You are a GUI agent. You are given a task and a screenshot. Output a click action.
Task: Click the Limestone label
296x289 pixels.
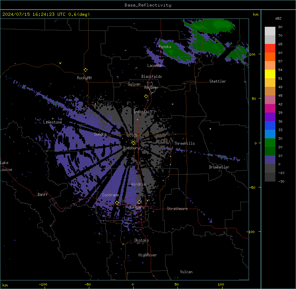tap(53, 122)
